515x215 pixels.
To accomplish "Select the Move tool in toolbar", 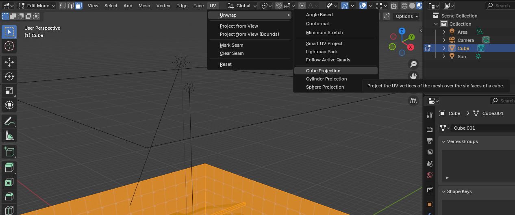I will click(9, 62).
